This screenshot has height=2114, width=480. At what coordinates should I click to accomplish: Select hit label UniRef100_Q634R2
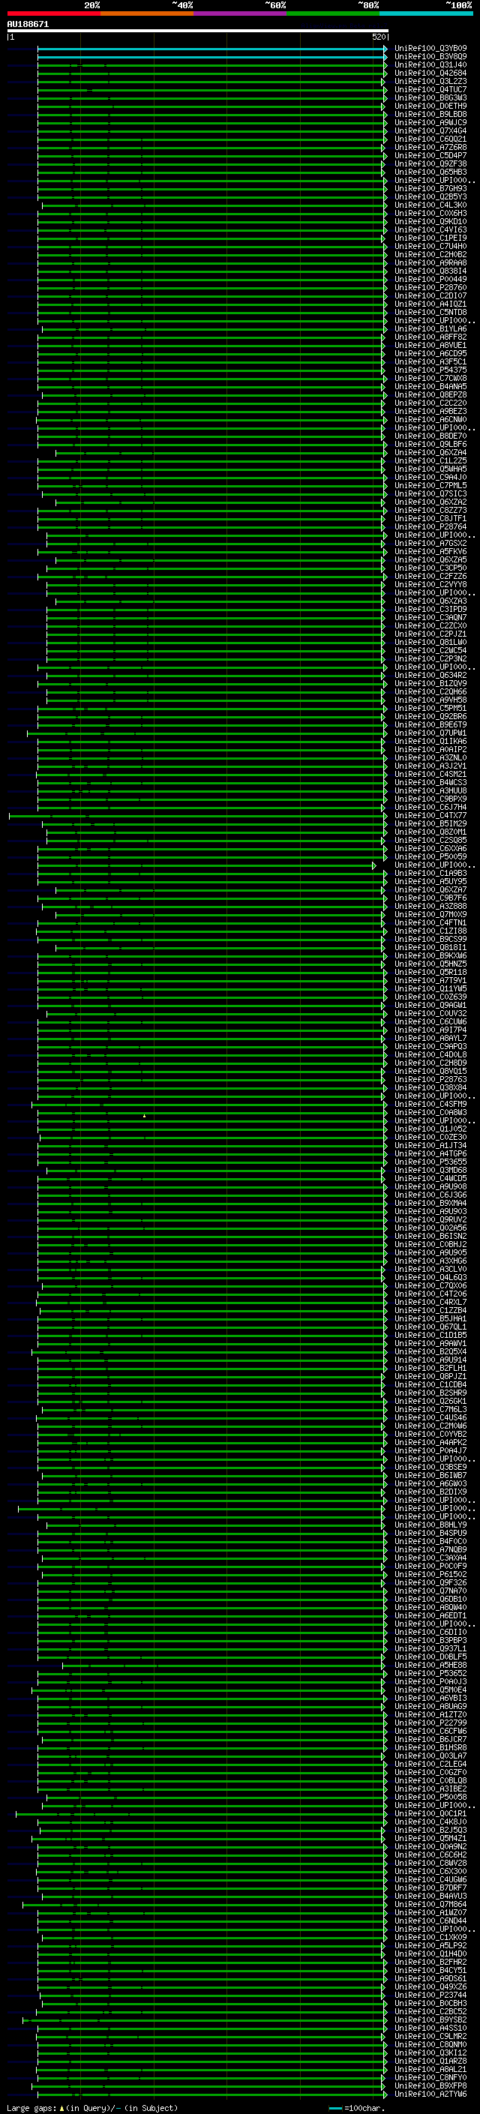[x=430, y=676]
